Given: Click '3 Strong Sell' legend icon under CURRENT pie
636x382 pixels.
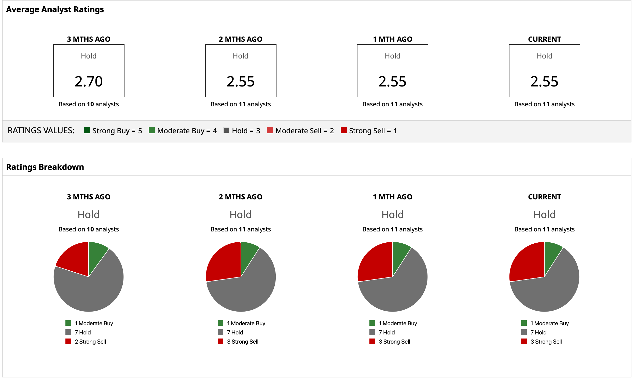Looking at the screenshot, I should coord(524,342).
